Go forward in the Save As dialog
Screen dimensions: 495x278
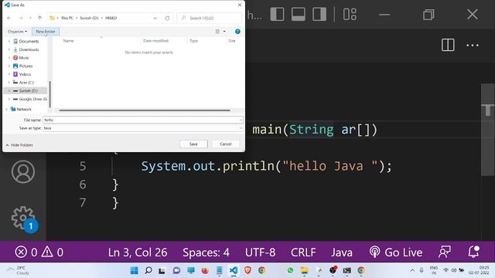[x=21, y=18]
